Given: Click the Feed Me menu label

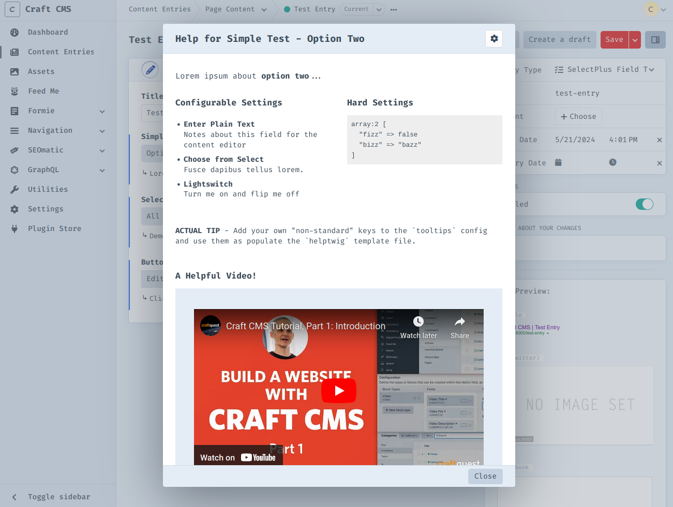Looking at the screenshot, I should click(x=43, y=91).
